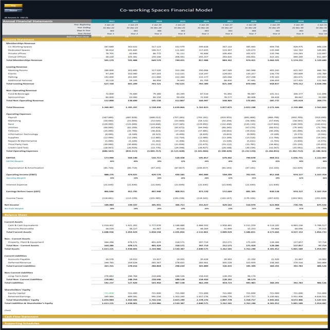Select the Parking row label
Screen dimensions: 330x330
pos(13,77)
